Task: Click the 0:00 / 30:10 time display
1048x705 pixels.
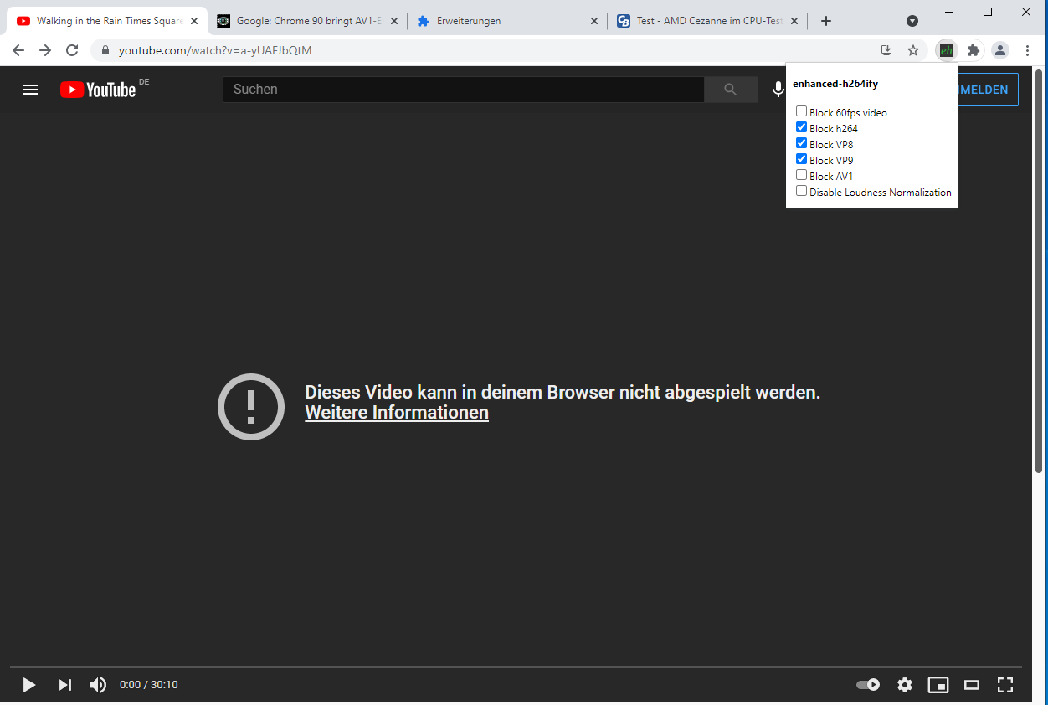Action: [x=149, y=685]
